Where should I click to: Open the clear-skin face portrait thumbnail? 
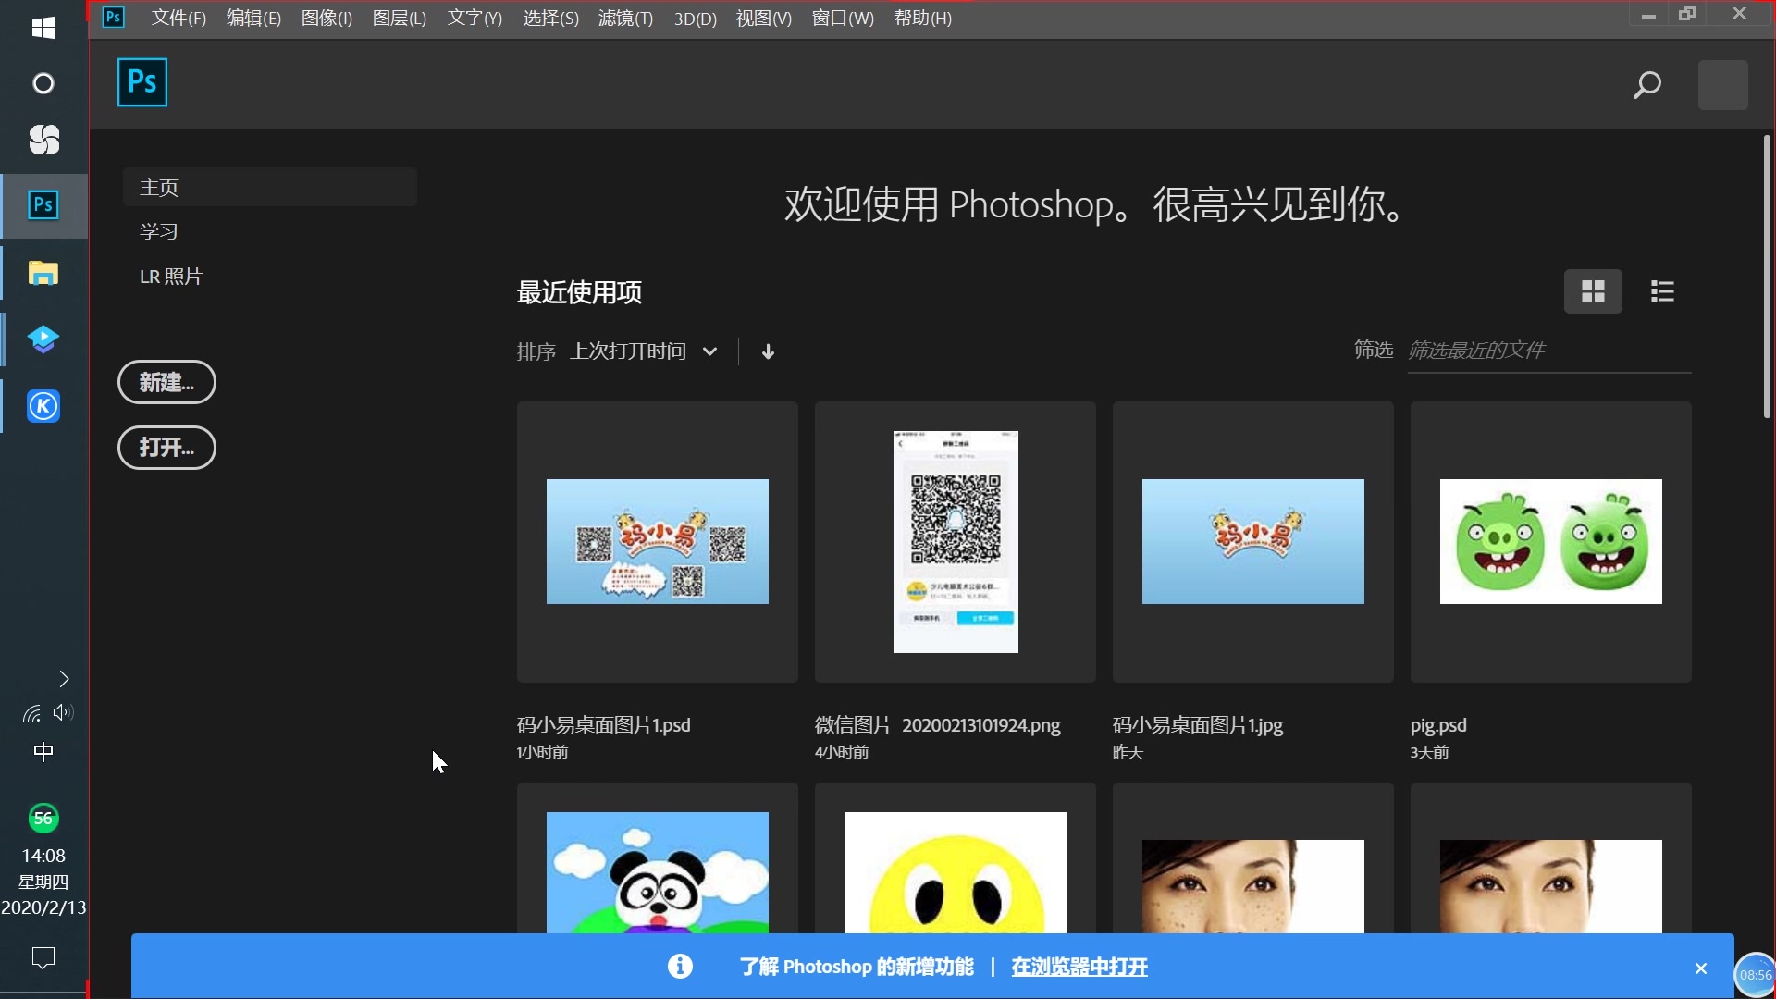(1551, 858)
